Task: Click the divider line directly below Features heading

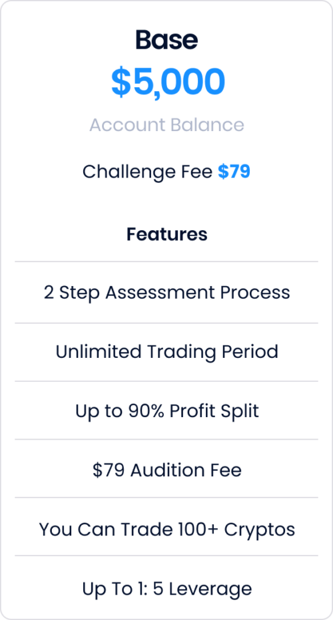Action: (166, 261)
